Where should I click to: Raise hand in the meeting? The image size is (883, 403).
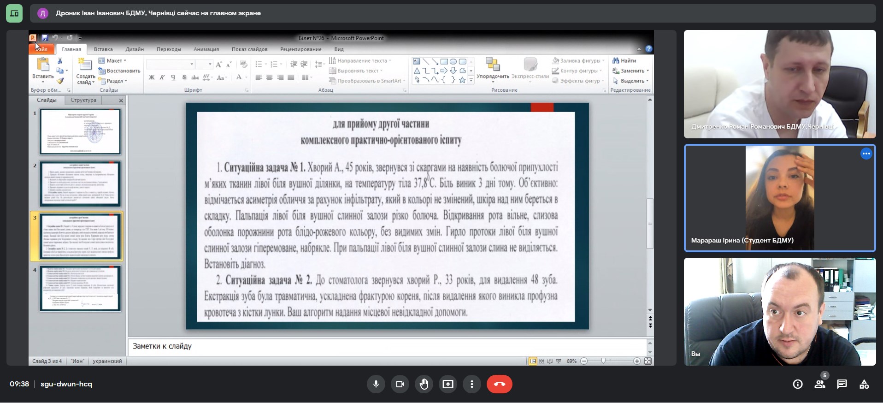424,384
